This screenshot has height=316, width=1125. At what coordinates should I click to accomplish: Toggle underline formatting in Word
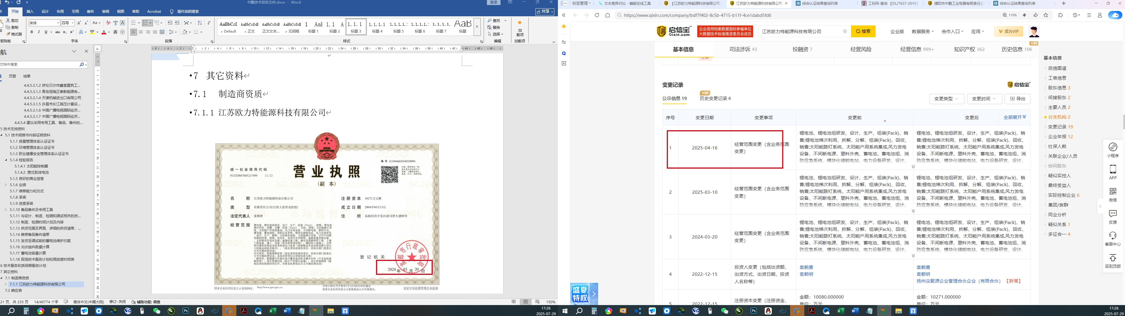click(x=46, y=32)
